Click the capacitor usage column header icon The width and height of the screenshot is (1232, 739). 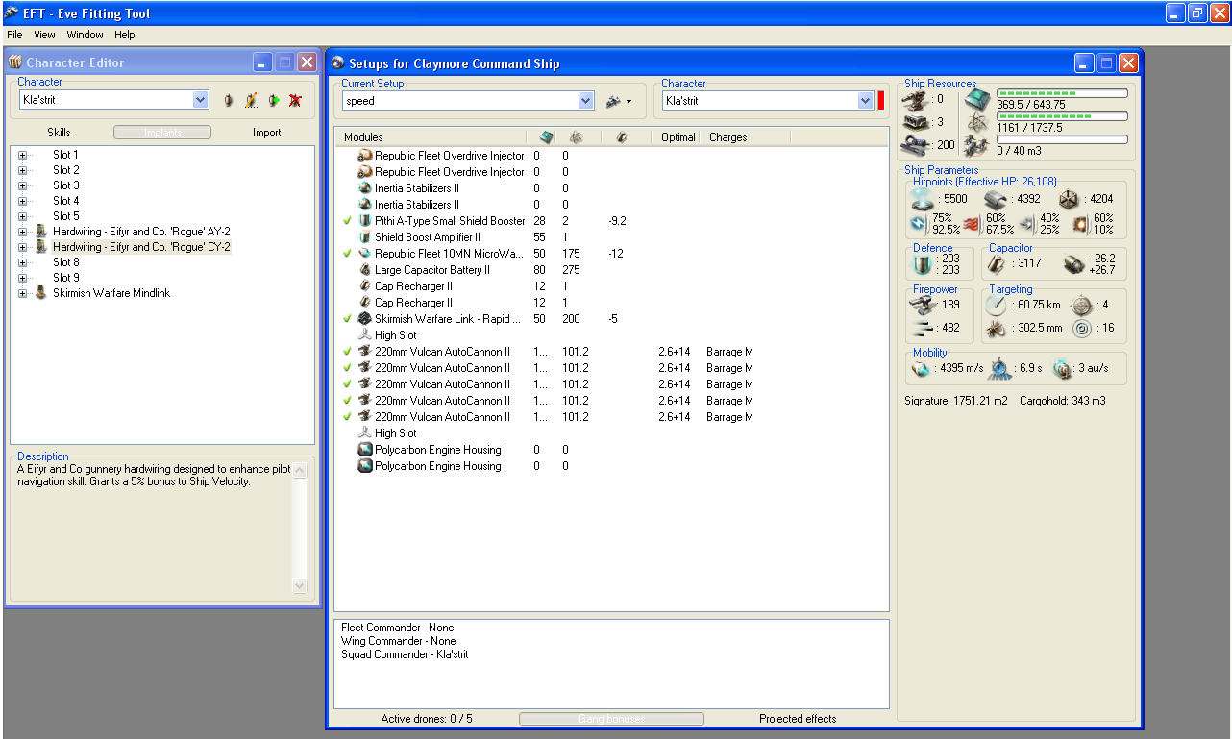tap(622, 137)
